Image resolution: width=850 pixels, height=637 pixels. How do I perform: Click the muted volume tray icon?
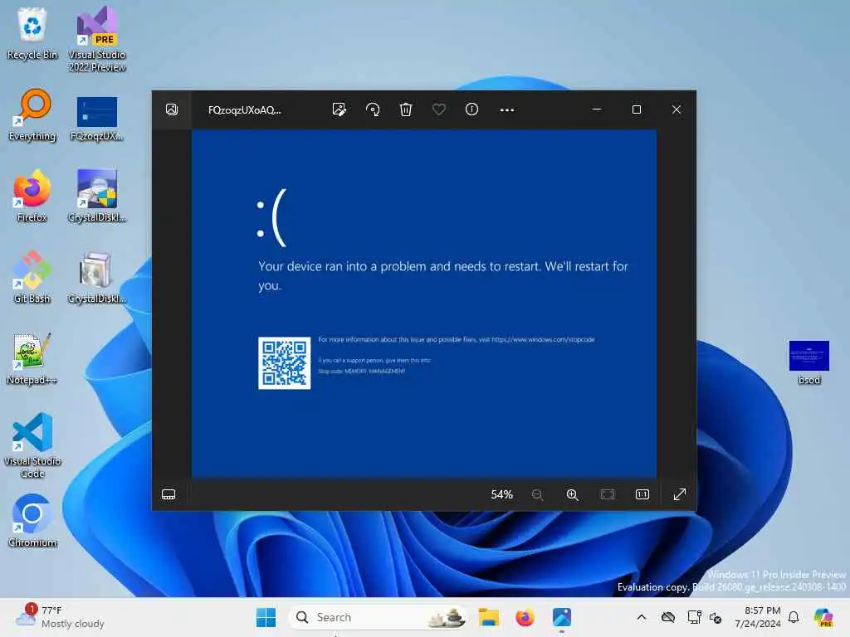pos(716,617)
